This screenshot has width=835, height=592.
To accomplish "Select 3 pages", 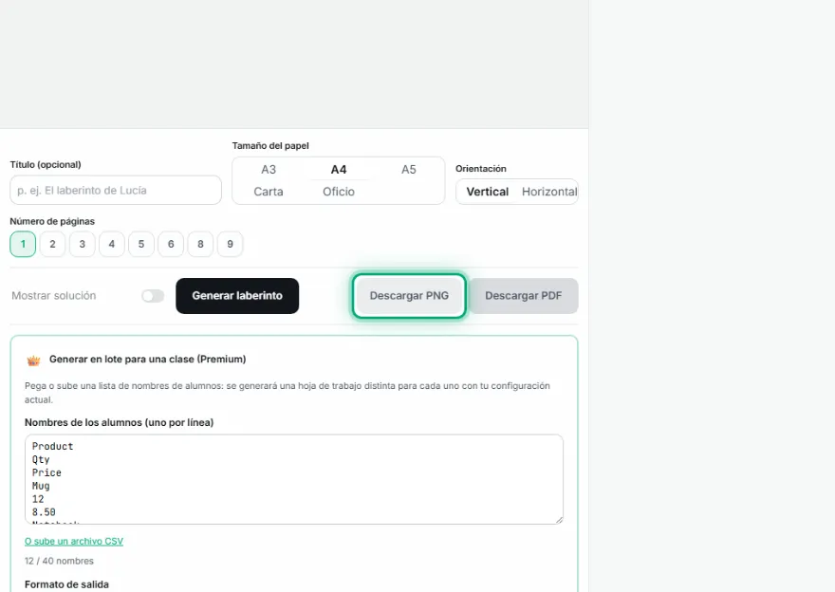I will pos(82,245).
